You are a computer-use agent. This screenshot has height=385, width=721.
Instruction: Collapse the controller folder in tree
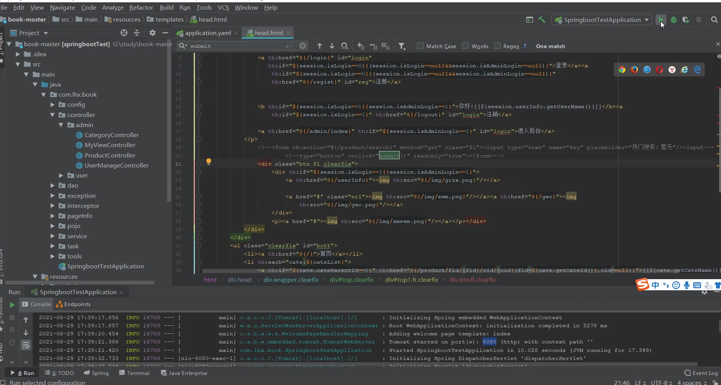tap(53, 115)
